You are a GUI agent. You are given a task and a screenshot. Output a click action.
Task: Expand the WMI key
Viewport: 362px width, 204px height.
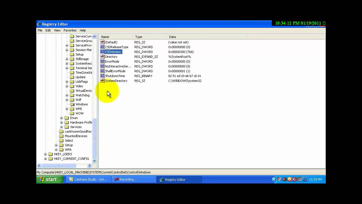pos(67,109)
